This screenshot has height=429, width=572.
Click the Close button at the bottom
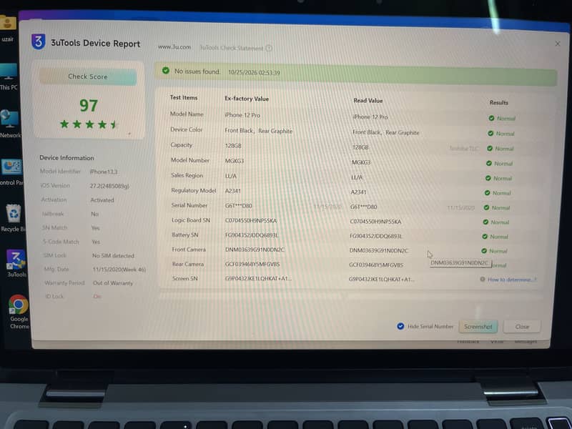522,327
